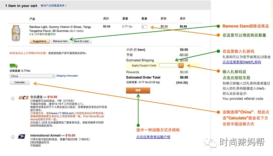Click the orange 结帐 checkout button
This screenshot has width=273, height=156.
138,90
